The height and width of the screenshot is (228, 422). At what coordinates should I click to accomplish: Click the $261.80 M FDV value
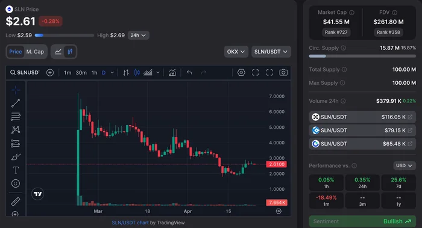(388, 22)
